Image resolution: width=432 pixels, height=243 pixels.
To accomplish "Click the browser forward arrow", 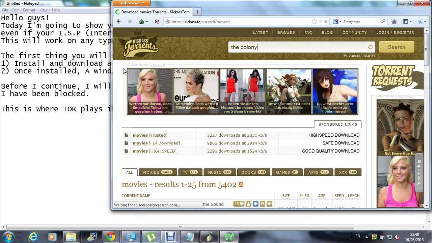I will point(130,22).
